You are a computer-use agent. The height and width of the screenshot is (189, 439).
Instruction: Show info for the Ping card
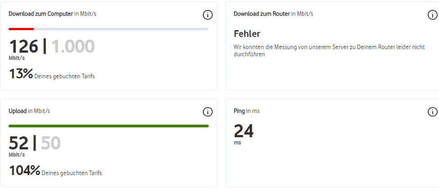click(x=433, y=112)
